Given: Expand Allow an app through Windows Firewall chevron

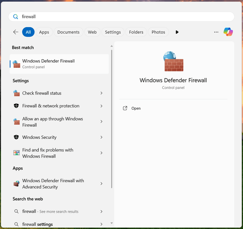Looking at the screenshot, I should (x=101, y=122).
